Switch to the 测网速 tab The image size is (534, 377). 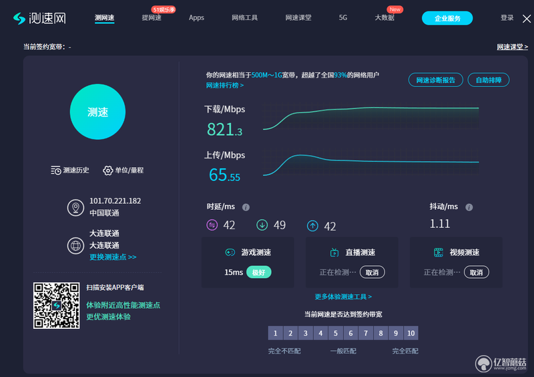pyautogui.click(x=105, y=18)
